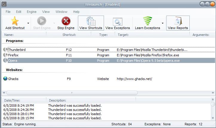
Task: Sort reports by Description column header
Action: click(91, 100)
